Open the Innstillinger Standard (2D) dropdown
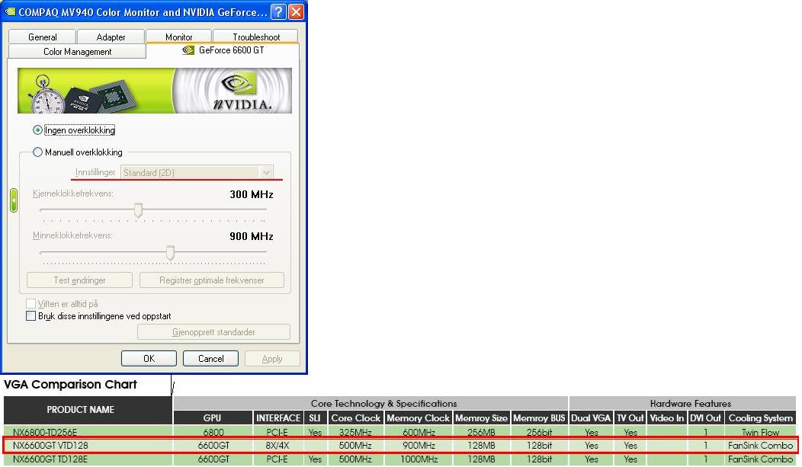Image resolution: width=802 pixels, height=467 pixels. tap(197, 173)
